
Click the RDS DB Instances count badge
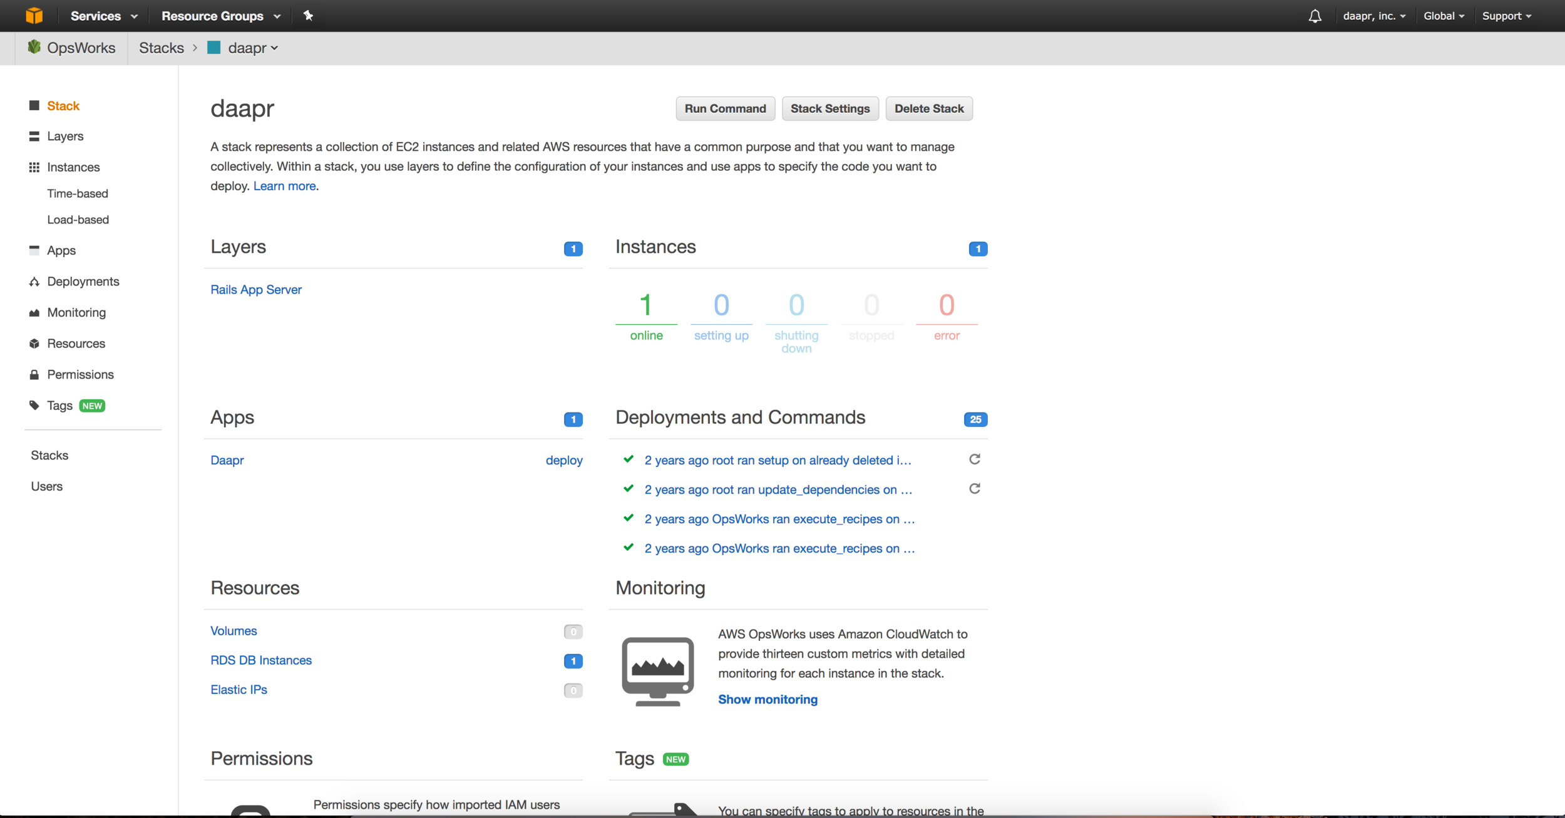point(573,661)
